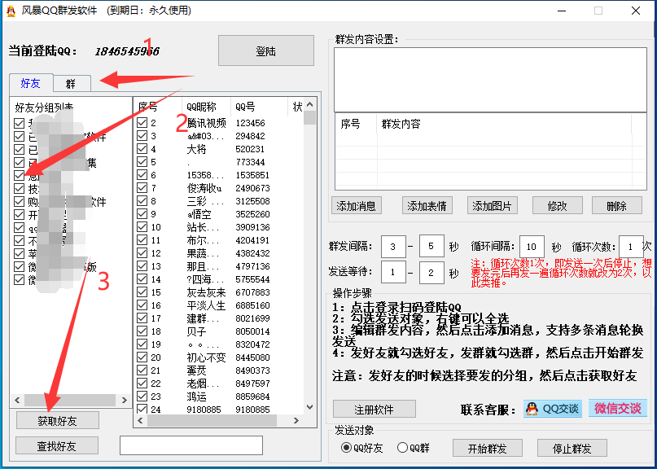Click the 序号 column header in friend list

(x=158, y=107)
